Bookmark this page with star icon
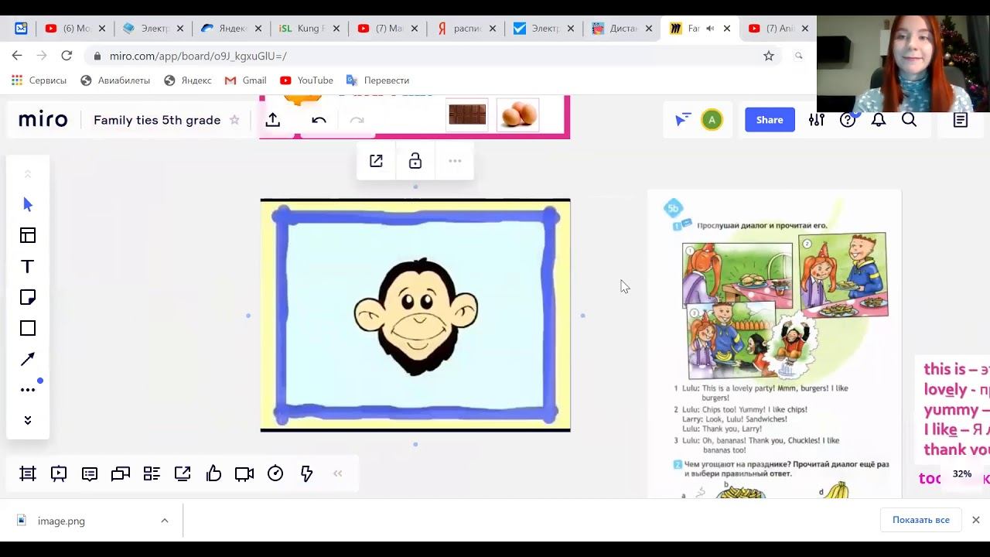This screenshot has height=557, width=990. tap(769, 56)
